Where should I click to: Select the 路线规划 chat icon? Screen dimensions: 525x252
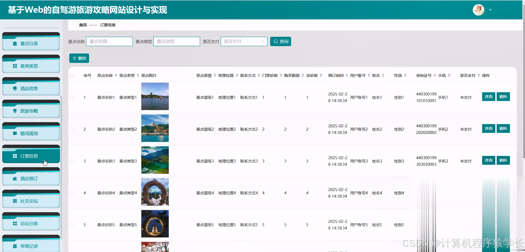click(15, 133)
